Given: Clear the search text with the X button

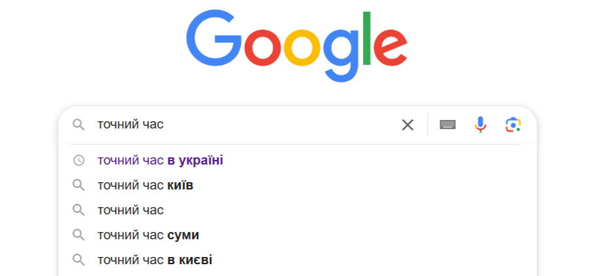Looking at the screenshot, I should tap(408, 125).
